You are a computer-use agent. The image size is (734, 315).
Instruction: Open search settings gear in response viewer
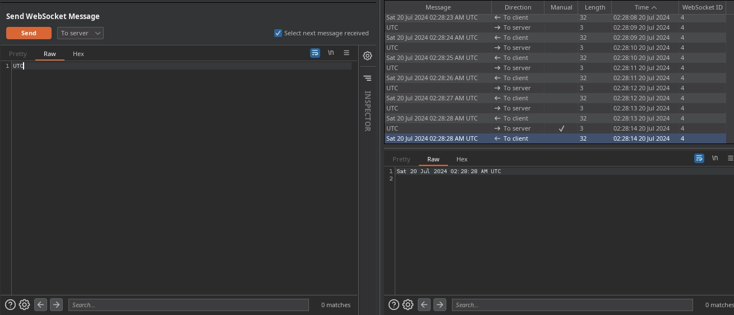point(408,305)
